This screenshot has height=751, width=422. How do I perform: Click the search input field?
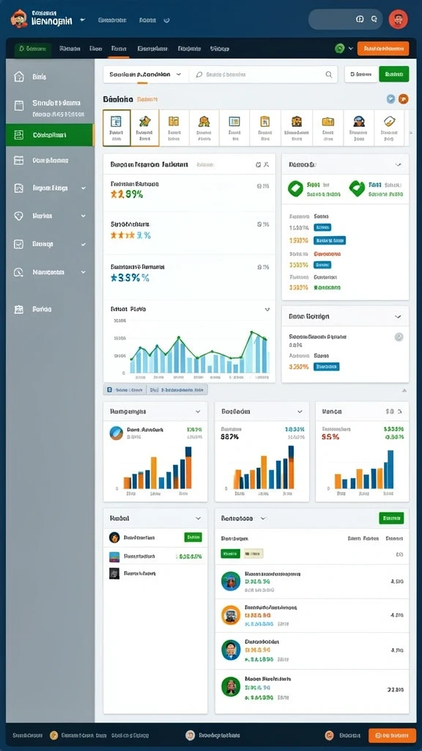click(x=263, y=75)
